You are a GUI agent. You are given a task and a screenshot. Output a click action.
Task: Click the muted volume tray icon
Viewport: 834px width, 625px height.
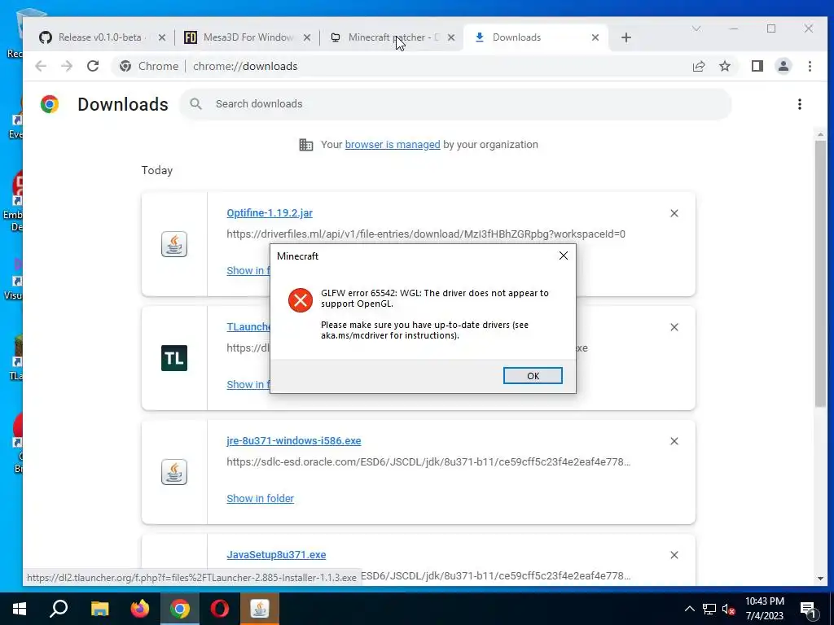[x=728, y=609]
